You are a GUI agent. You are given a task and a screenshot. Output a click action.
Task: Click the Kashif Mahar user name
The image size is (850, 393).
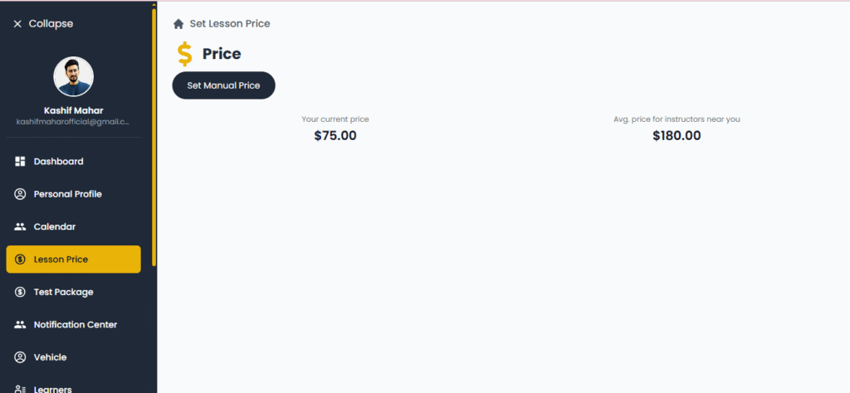point(73,110)
